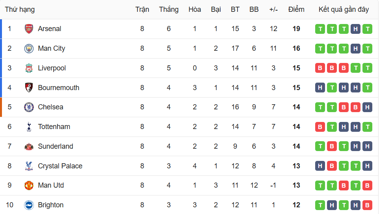This screenshot has width=379, height=214.
Task: Click the 'Thắng' column header
Action: point(169,9)
